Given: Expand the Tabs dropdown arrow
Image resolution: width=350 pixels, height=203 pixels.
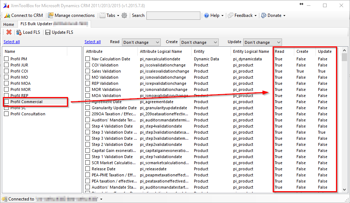Looking at the screenshot, I should pos(118,15).
